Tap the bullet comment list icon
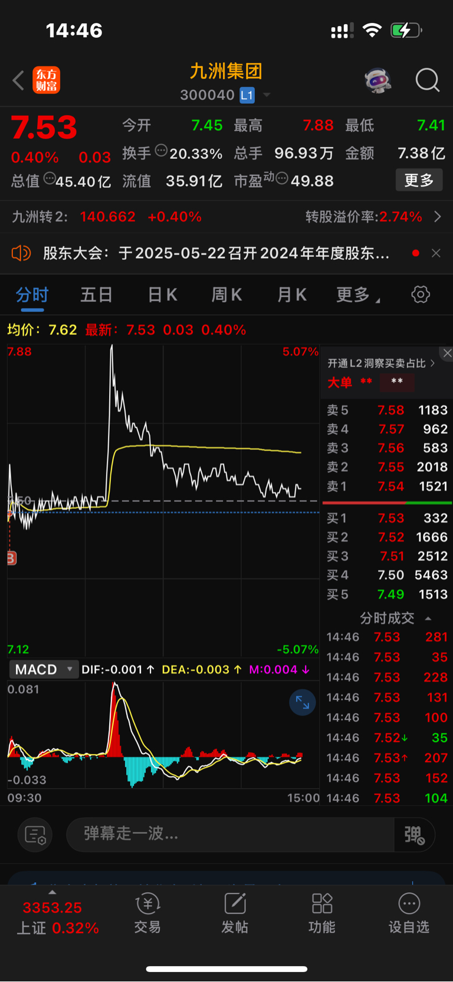The image size is (453, 982). click(35, 835)
